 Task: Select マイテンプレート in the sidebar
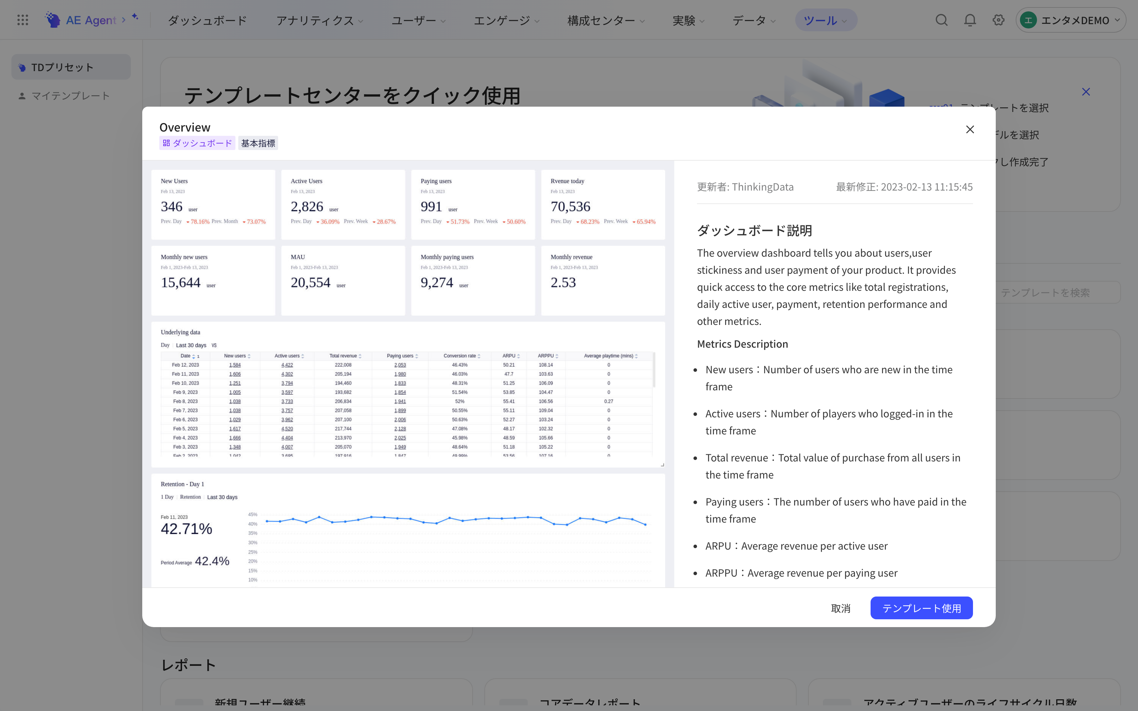(x=70, y=96)
